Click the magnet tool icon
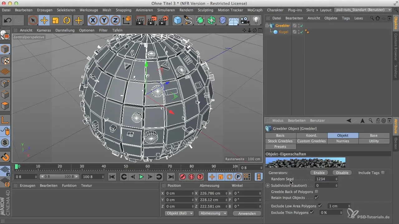 pos(5,157)
